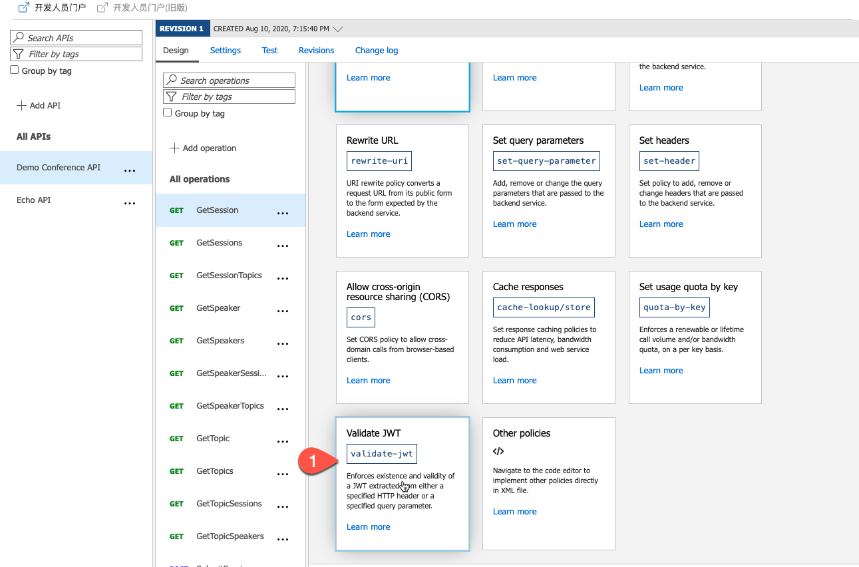Check Group by tag in the operations panel
This screenshot has height=567, width=859.
(167, 112)
